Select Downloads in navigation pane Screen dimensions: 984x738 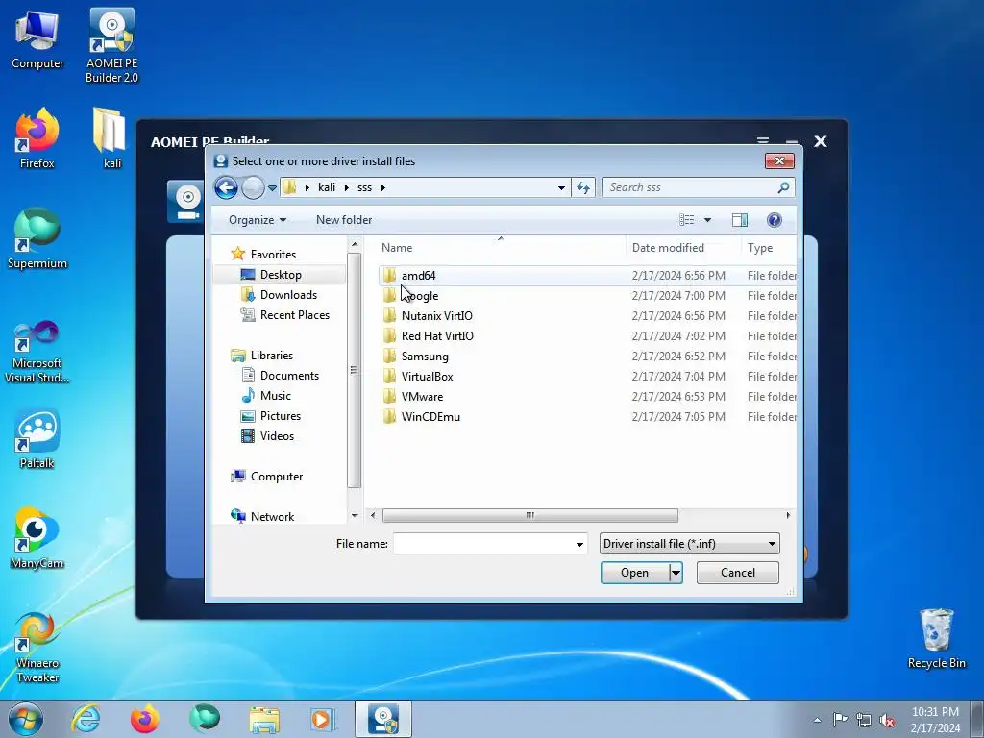(288, 294)
